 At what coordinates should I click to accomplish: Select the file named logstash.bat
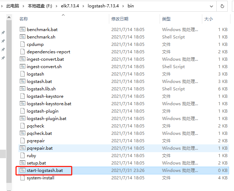click(39, 82)
